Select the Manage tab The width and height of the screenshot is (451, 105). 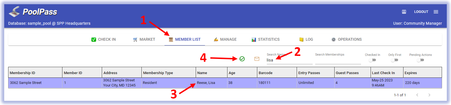(x=225, y=40)
